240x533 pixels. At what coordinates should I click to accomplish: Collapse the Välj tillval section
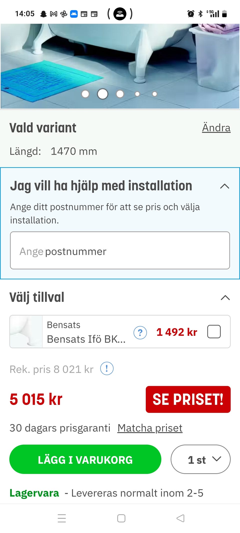coord(225,298)
